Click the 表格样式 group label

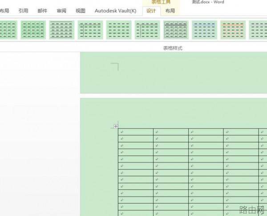pos(173,48)
